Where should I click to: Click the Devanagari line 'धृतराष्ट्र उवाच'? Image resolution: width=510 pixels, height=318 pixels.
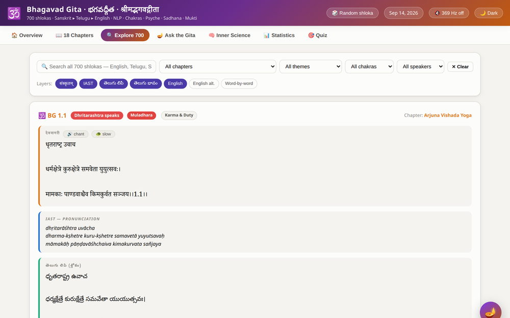point(61,144)
